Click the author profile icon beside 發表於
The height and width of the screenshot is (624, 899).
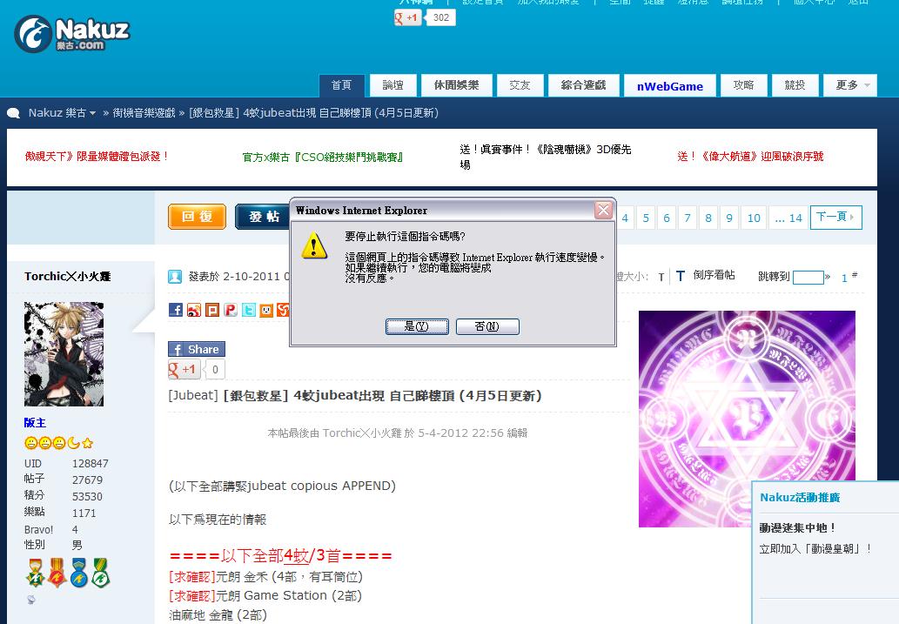click(175, 277)
